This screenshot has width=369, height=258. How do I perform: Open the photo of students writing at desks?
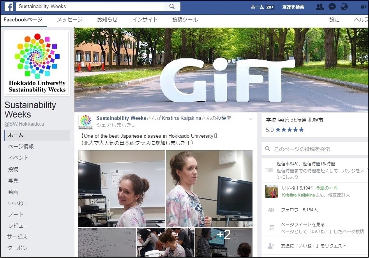(x=166, y=242)
